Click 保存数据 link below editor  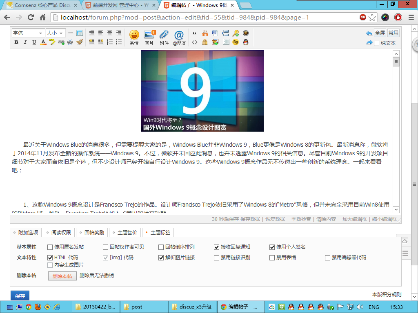pyautogui.click(x=250, y=219)
